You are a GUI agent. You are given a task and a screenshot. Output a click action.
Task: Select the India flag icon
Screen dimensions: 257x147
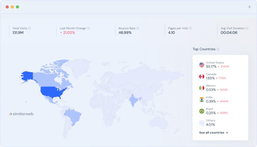click(x=202, y=100)
